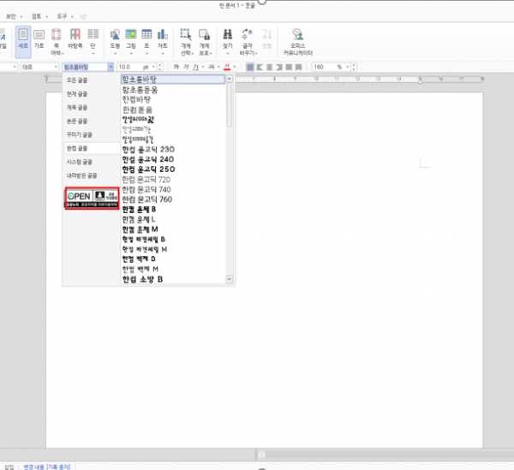Click the 개체 선택 object select icon
This screenshot has width=514, height=470.
[187, 42]
